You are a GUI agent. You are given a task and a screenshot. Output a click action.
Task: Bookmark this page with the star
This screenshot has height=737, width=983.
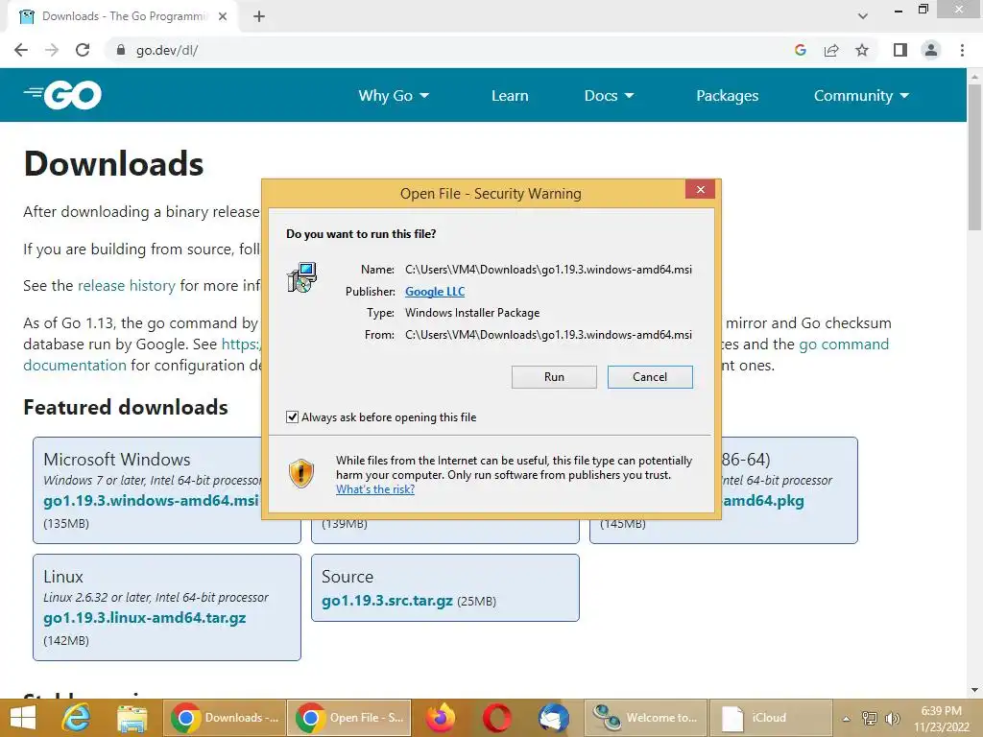[862, 50]
